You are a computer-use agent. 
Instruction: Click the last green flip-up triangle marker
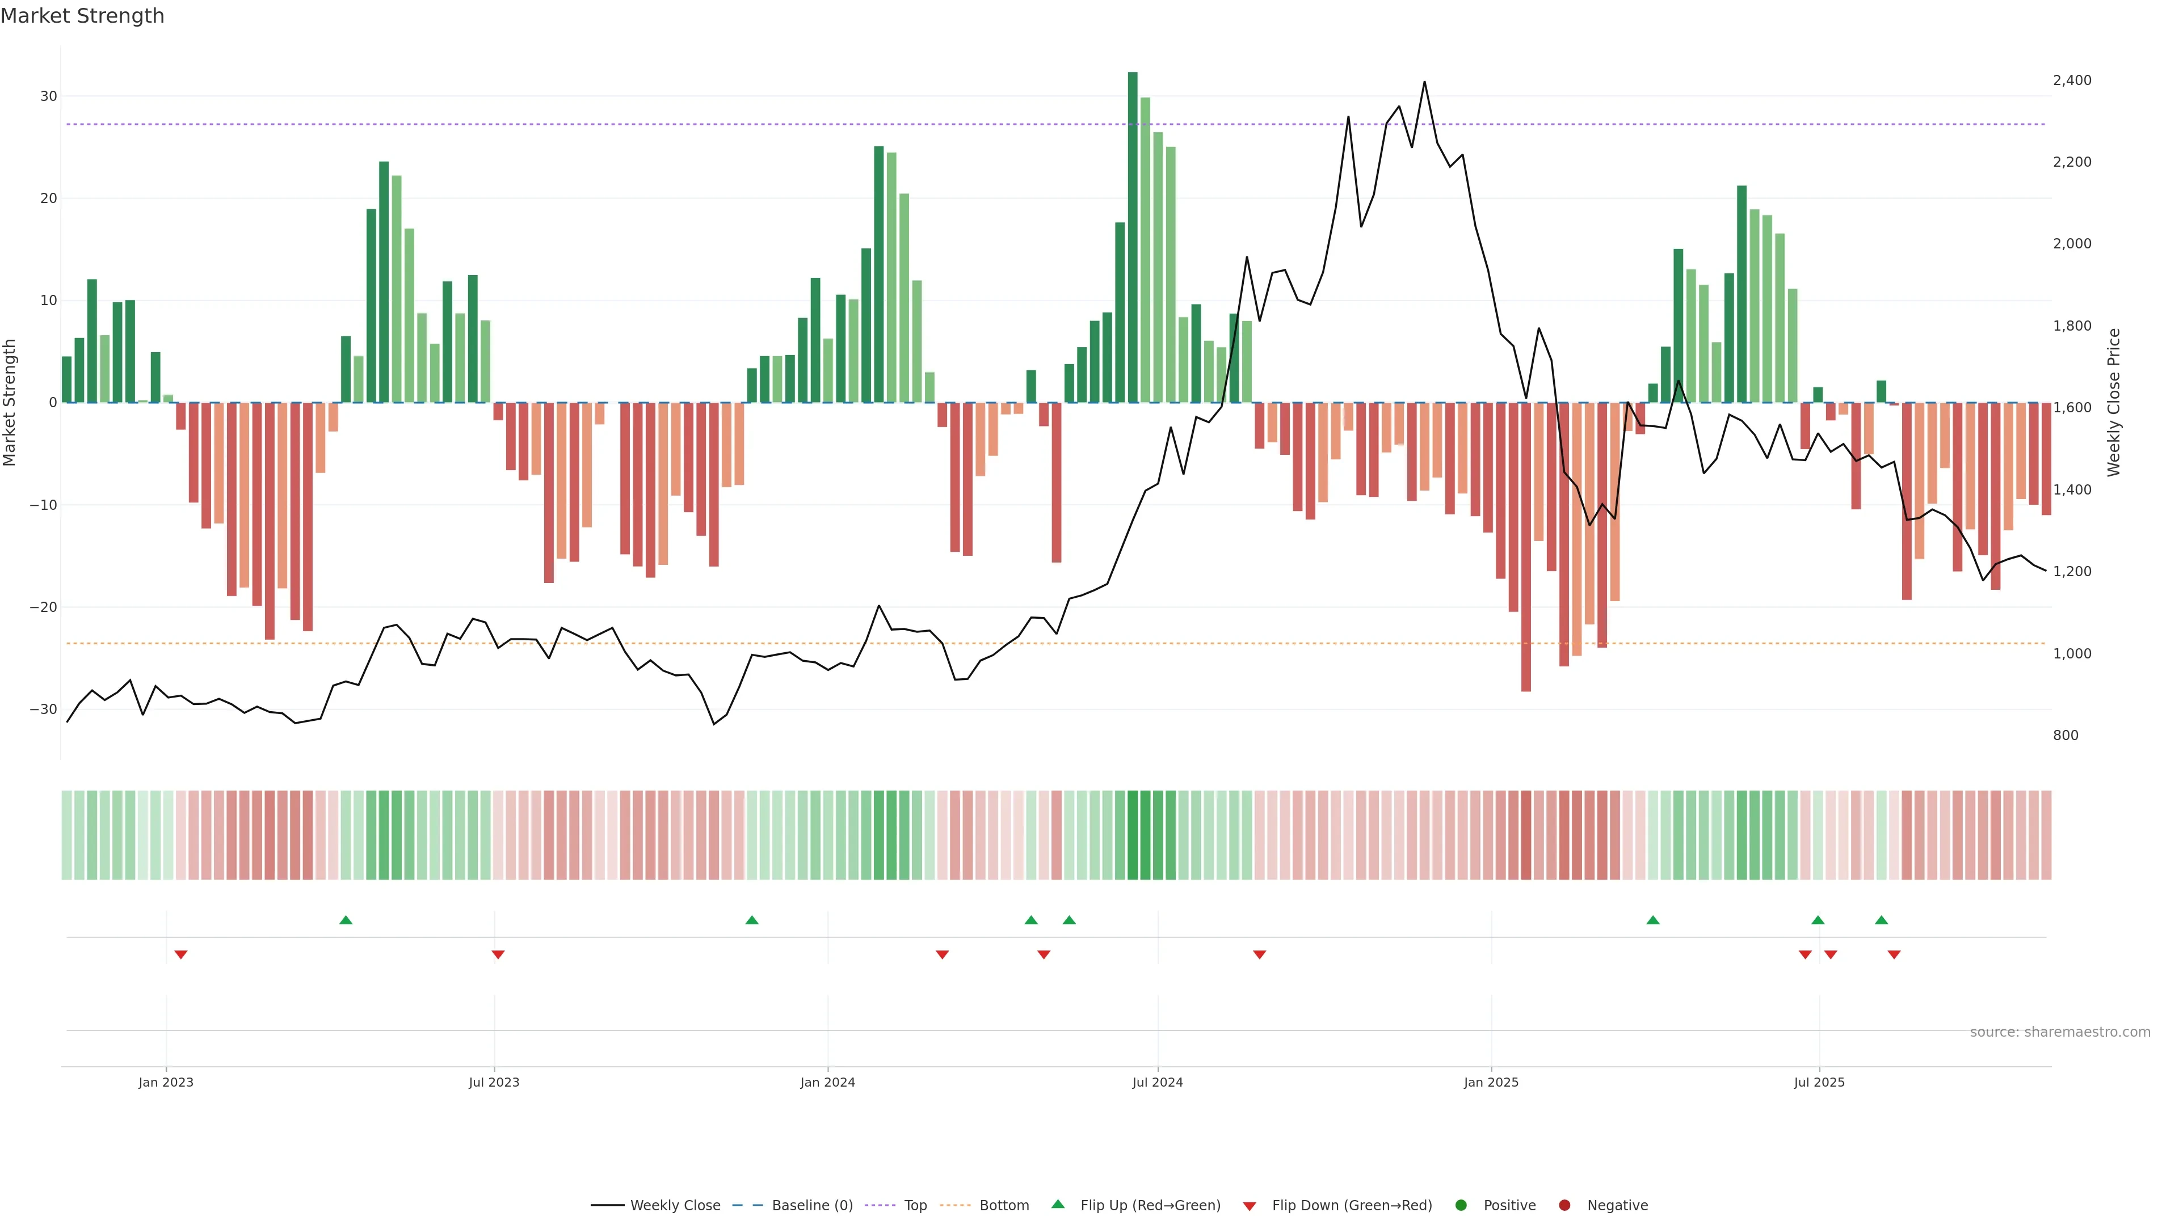[x=1881, y=920]
